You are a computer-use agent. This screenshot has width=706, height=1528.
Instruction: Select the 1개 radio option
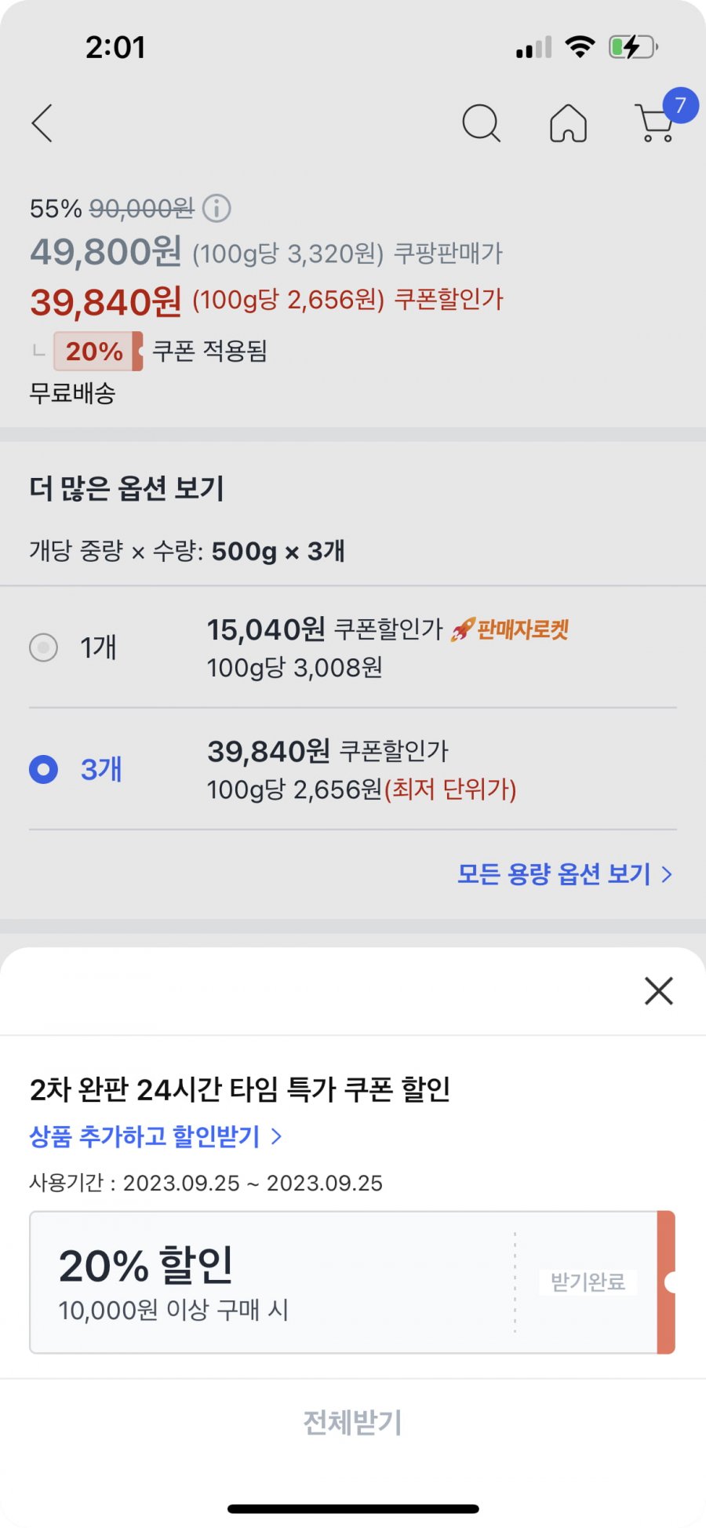[43, 647]
